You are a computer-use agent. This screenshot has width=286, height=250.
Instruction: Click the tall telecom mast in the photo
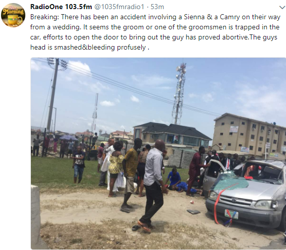coord(179,94)
